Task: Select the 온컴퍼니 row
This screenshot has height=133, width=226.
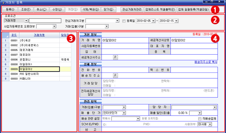Action: click(x=37, y=59)
